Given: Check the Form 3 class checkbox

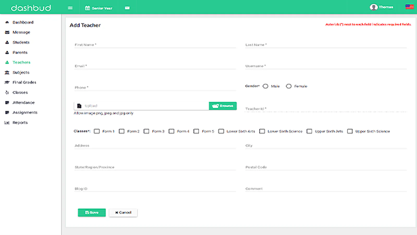Looking at the screenshot, I should tap(146, 131).
